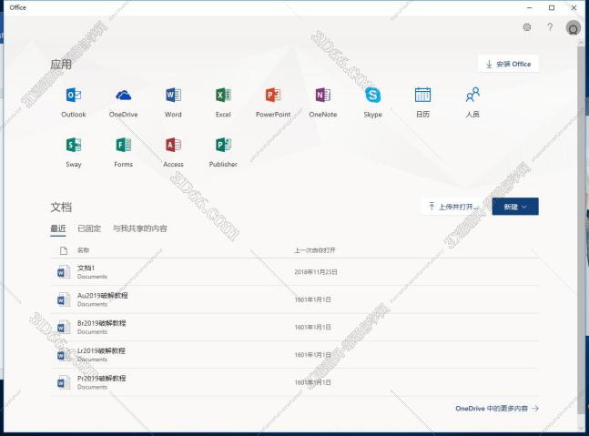
Task: Minimize the Office window
Action: [x=529, y=7]
